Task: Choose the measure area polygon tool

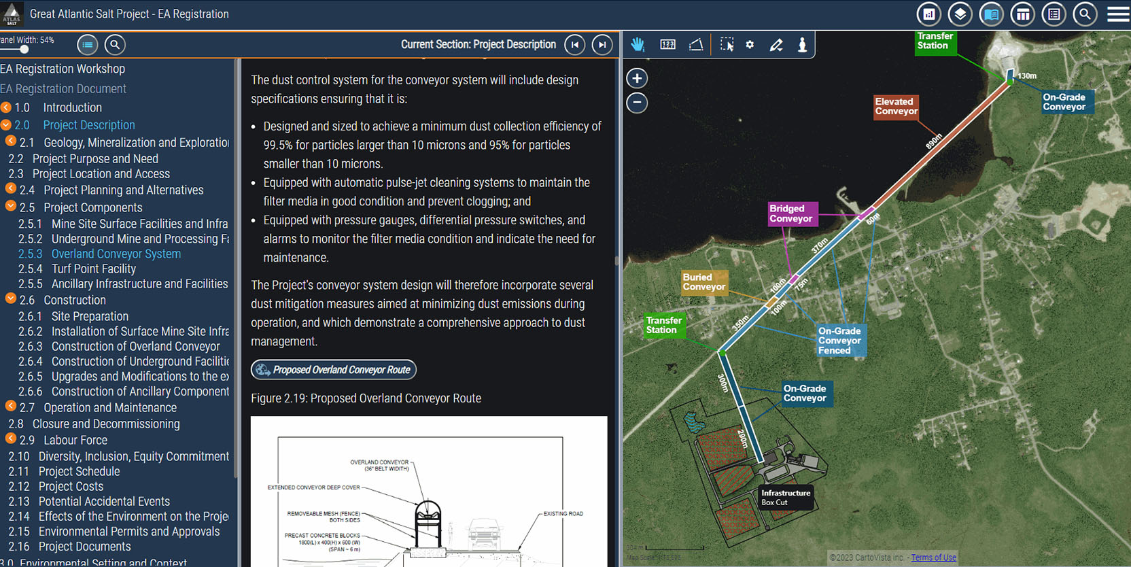Action: tap(696, 45)
